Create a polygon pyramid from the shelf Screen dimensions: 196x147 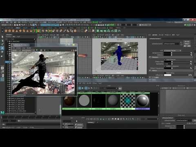point(27,31)
